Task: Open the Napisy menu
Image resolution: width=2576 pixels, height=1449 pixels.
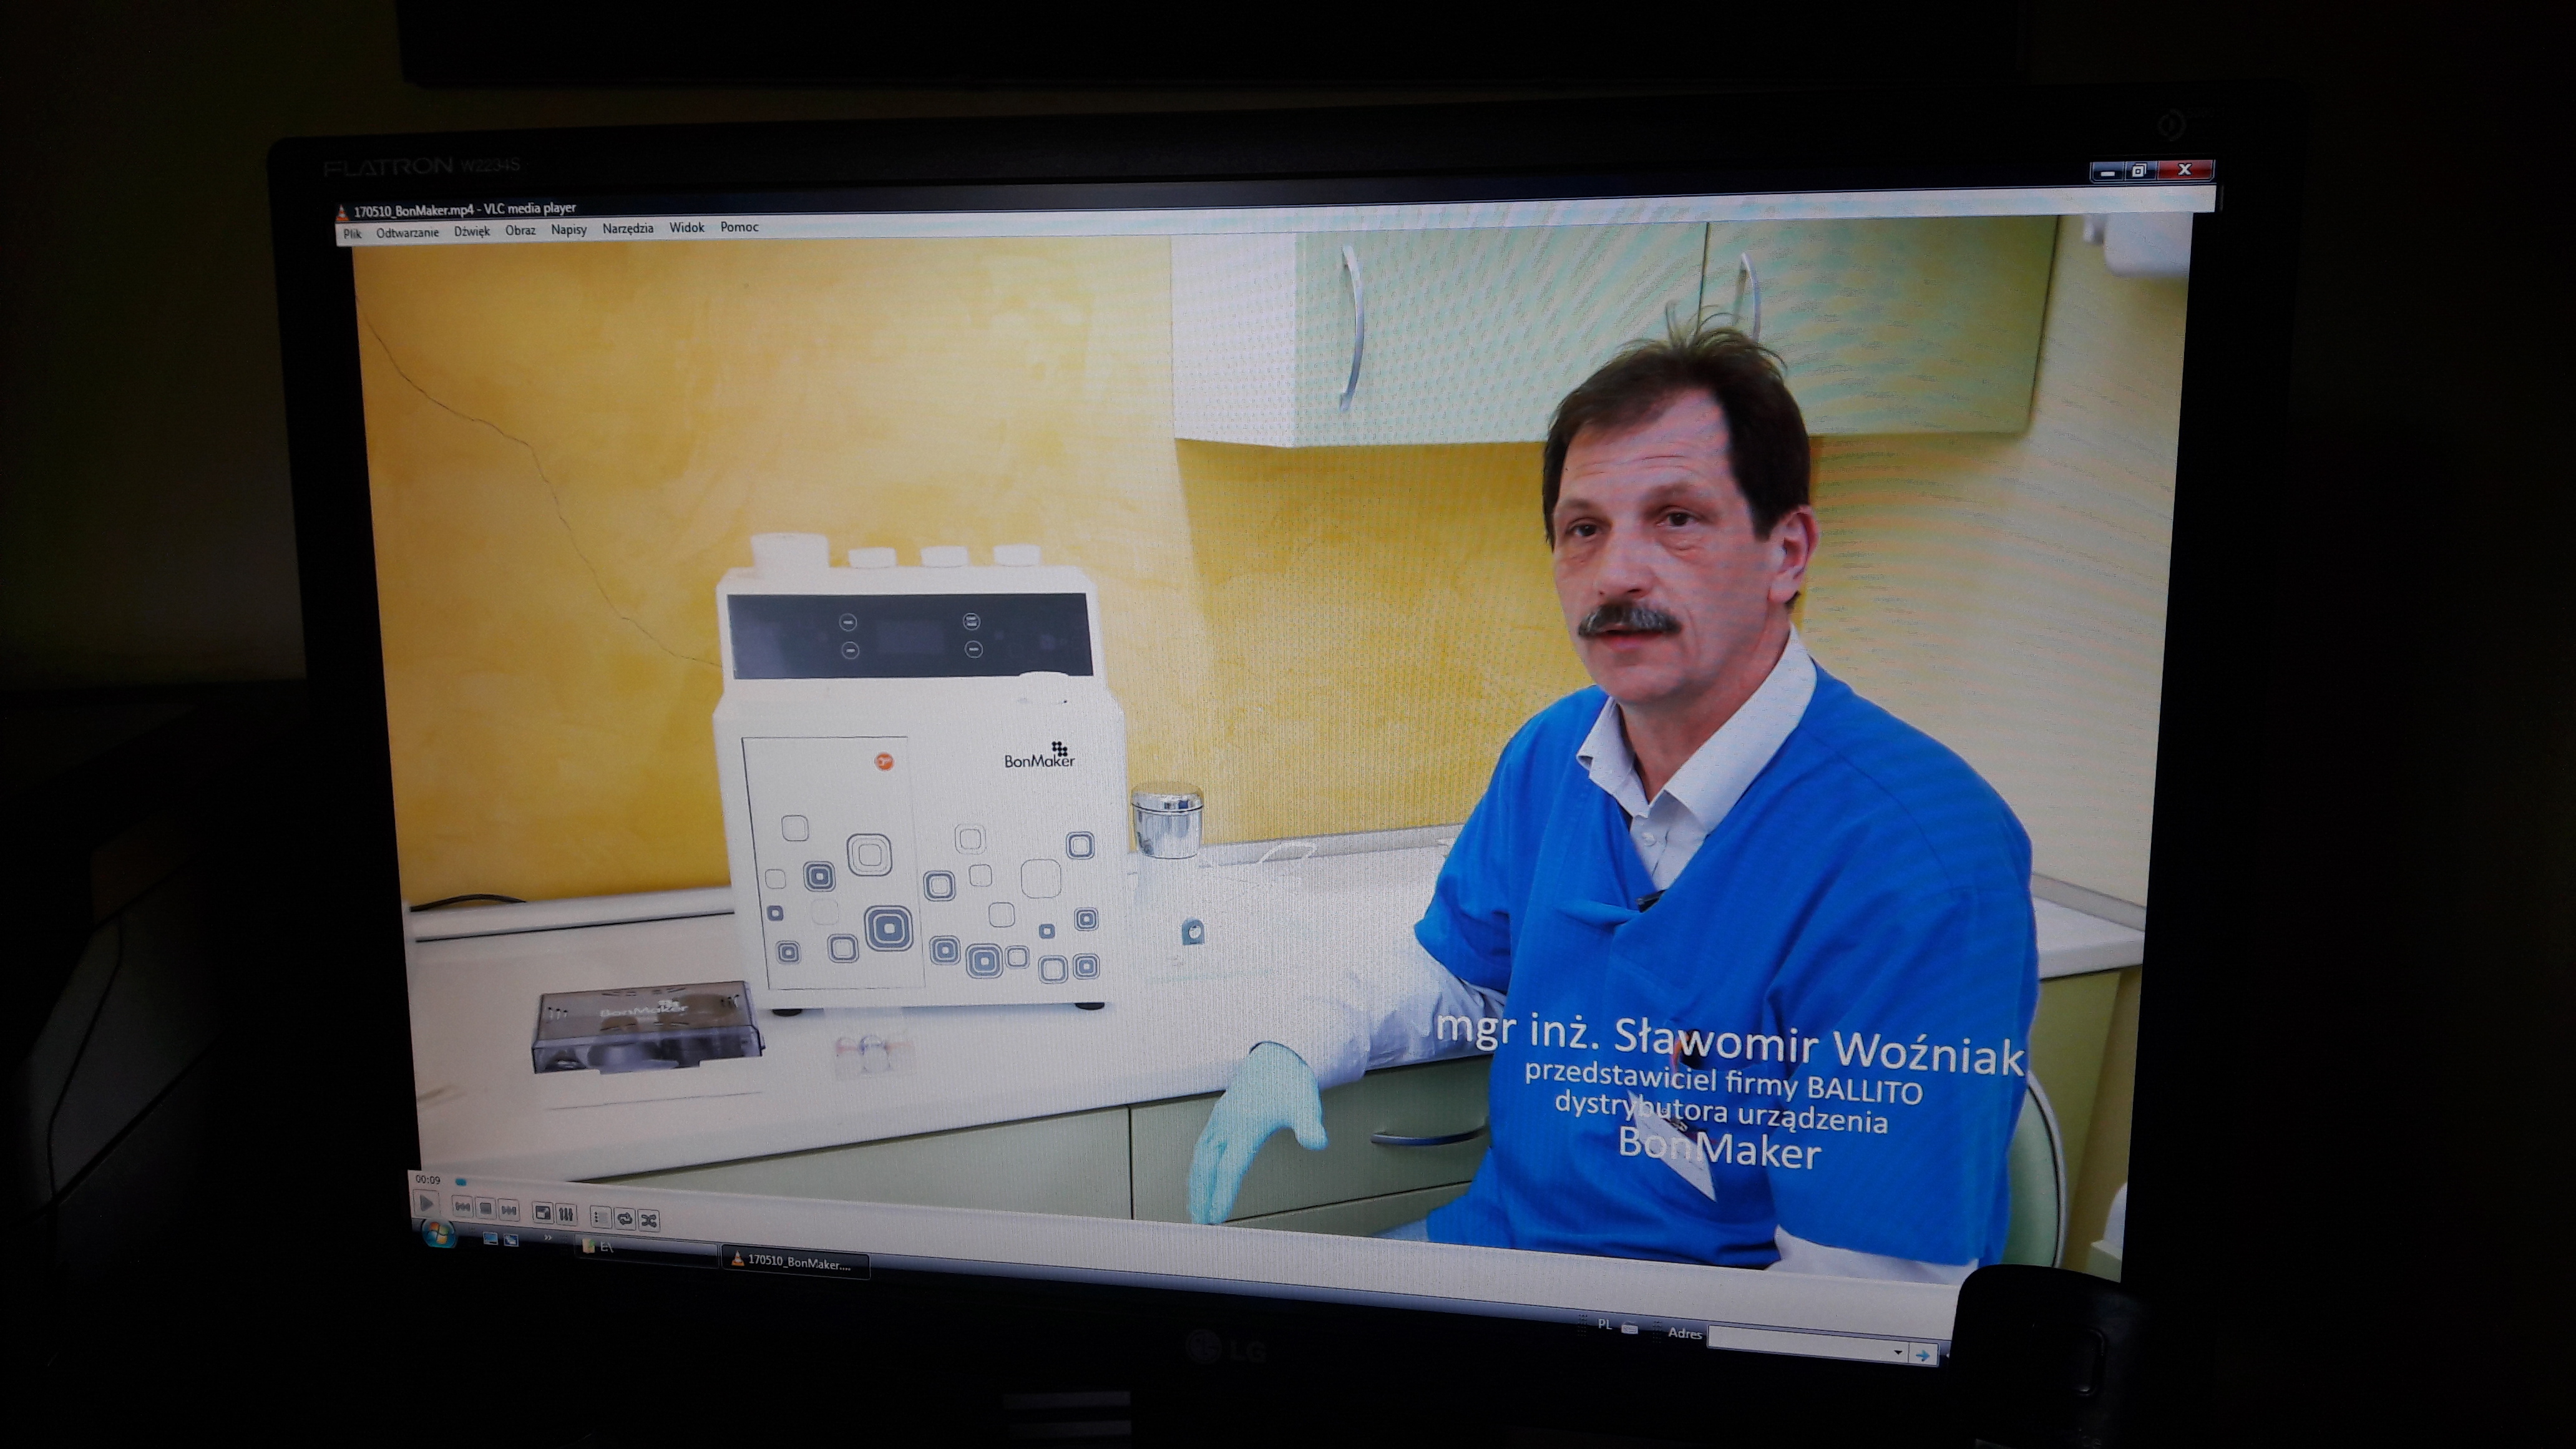Action: 568,230
